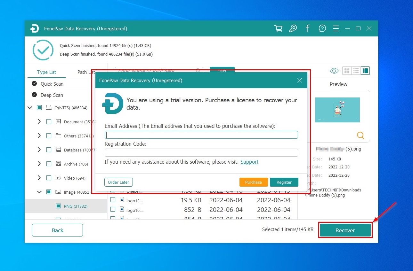Expand the Video category
The height and width of the screenshot is (271, 413).
(39, 178)
